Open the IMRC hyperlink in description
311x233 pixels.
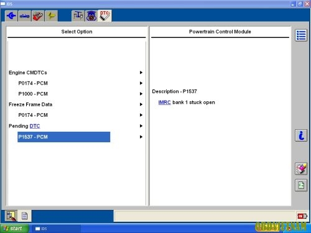point(165,103)
